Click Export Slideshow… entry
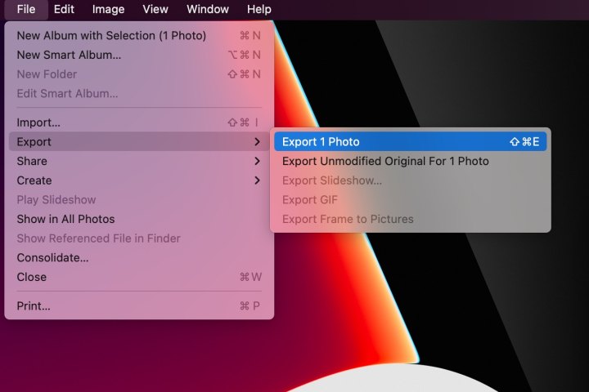Screen dimensions: 589x392 [x=331, y=180]
